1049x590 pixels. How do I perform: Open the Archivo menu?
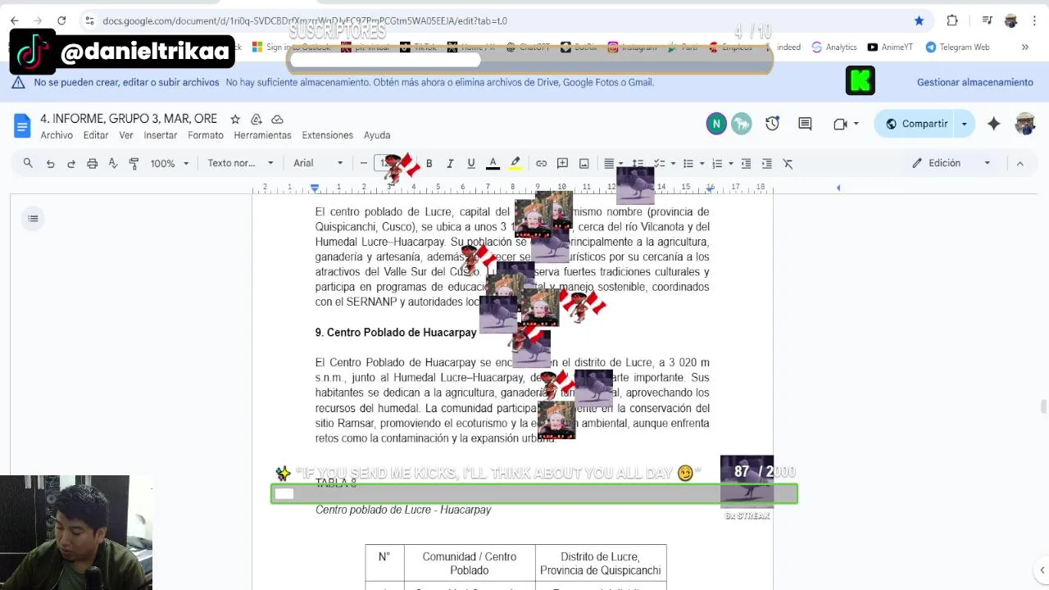pyautogui.click(x=57, y=135)
